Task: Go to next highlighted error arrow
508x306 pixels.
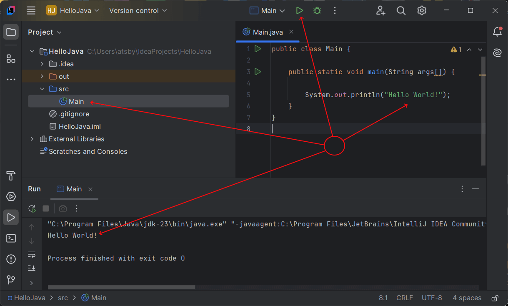Action: coord(480,50)
